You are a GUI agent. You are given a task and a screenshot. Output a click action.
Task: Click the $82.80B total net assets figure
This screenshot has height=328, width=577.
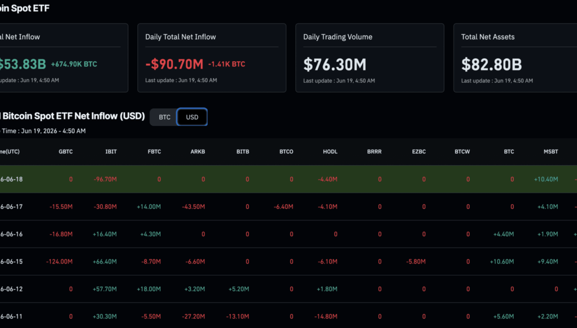coord(491,65)
